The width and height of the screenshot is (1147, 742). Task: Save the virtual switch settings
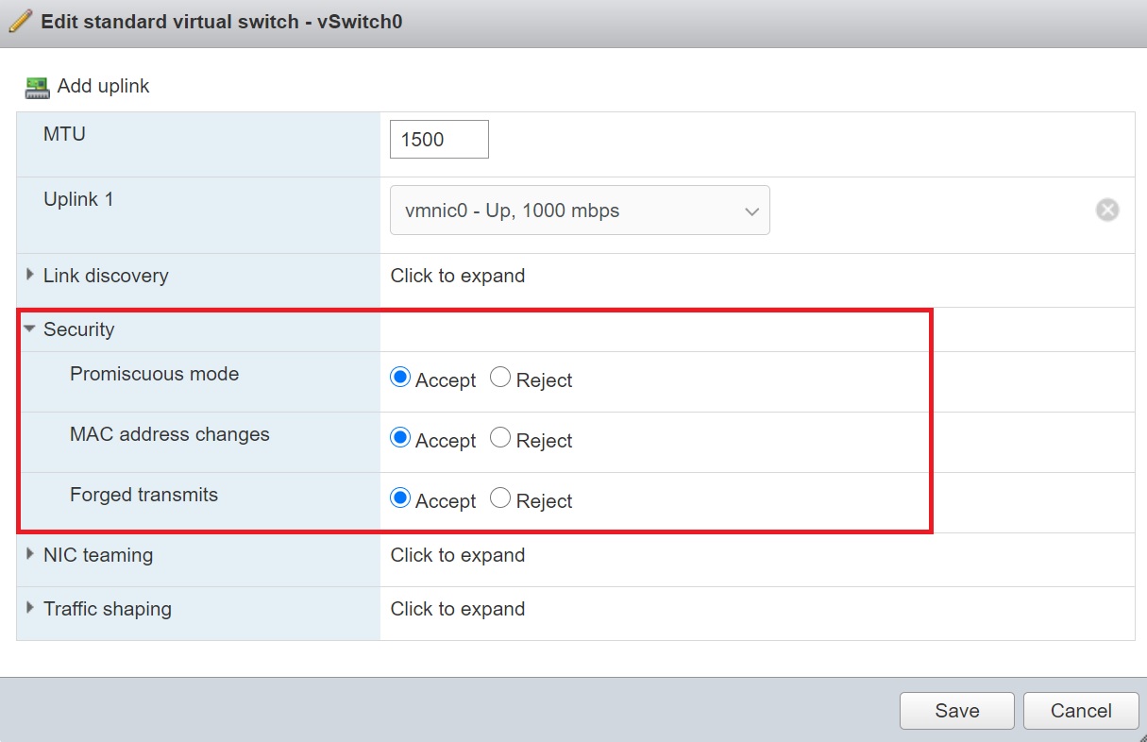pyautogui.click(x=956, y=711)
